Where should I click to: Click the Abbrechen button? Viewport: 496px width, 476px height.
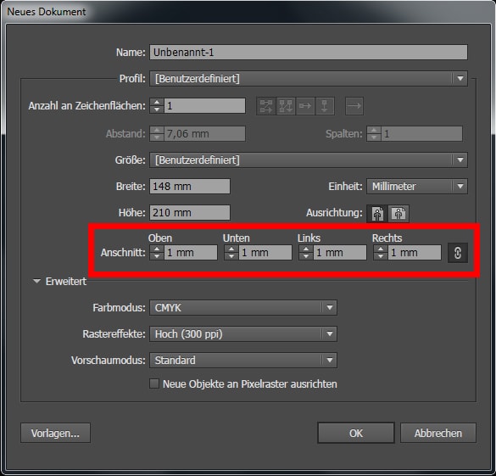pyautogui.click(x=438, y=433)
